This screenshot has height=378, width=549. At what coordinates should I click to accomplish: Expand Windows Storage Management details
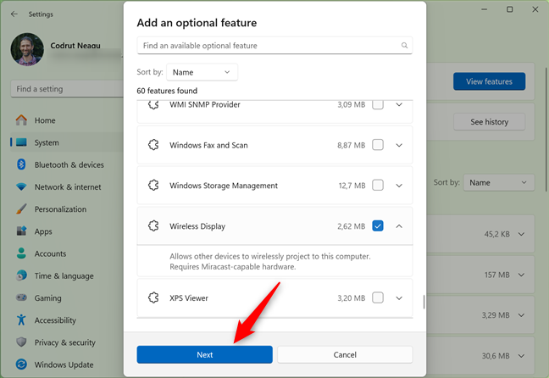pos(399,185)
